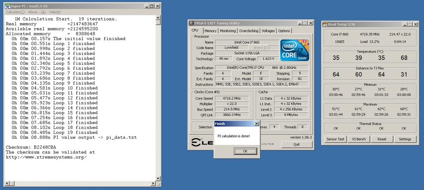Viewport: 424px width, 190px height.
Task: Click the version 1.06.3 label in E-LEET
Action: (x=301, y=138)
